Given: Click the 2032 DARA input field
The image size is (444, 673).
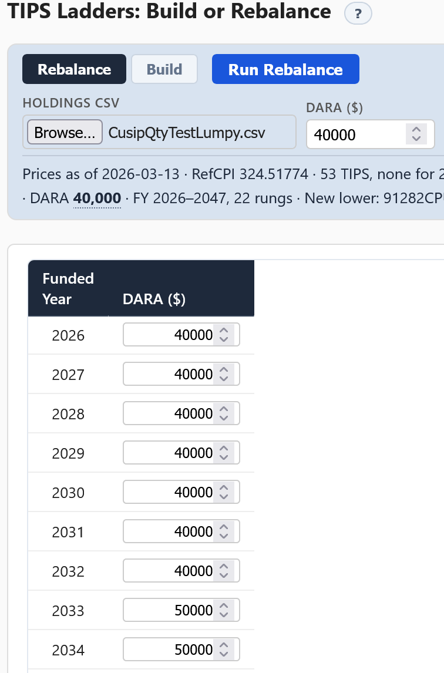Looking at the screenshot, I should tap(181, 571).
